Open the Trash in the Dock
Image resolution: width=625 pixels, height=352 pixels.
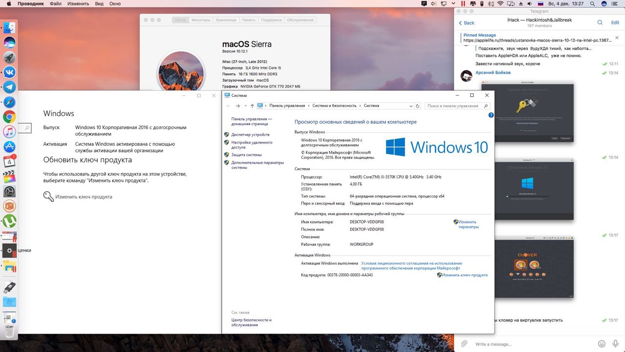pos(10,331)
